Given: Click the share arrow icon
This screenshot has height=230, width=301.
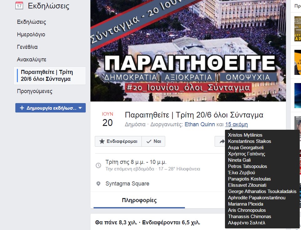Looking at the screenshot, I should click(222, 142).
